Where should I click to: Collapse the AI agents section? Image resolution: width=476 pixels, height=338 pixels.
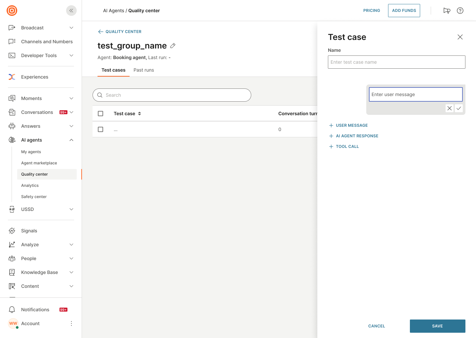pyautogui.click(x=71, y=140)
